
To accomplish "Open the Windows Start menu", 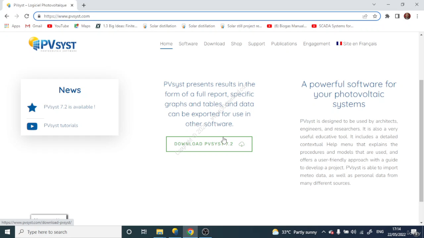I will click(7, 232).
